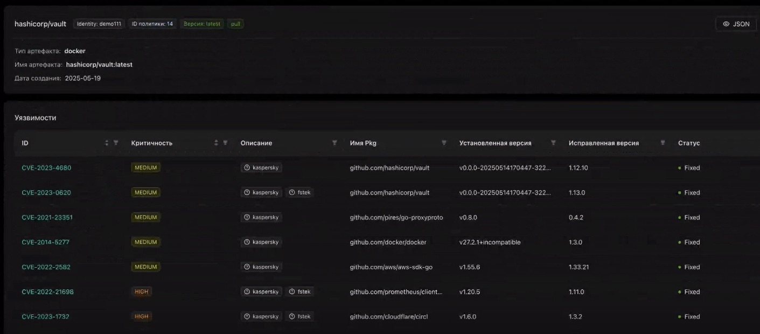Open CVE-2023-1732 link

click(45, 316)
